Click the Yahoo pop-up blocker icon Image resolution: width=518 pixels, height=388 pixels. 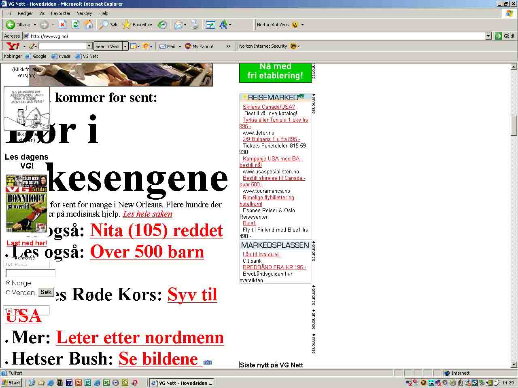(133, 46)
